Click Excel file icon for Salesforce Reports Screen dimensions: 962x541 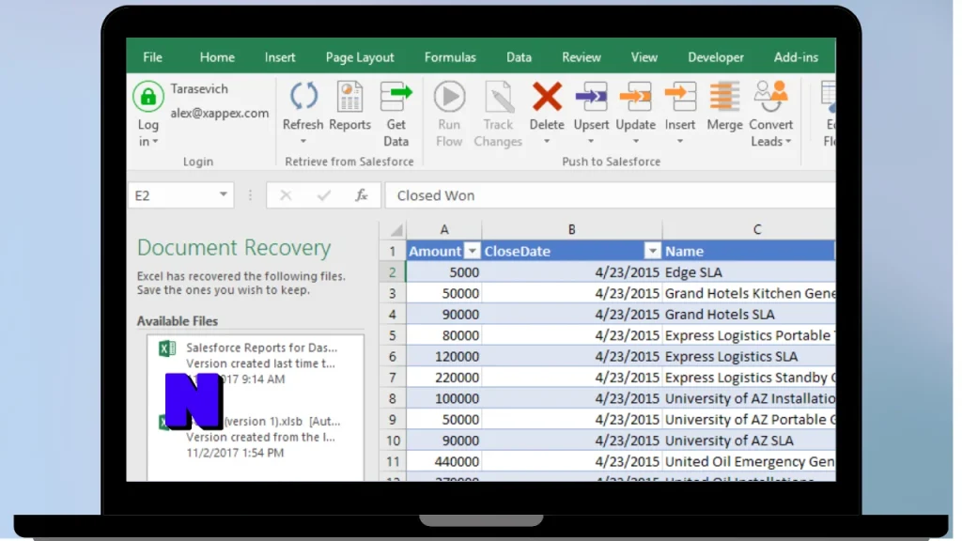pos(167,348)
